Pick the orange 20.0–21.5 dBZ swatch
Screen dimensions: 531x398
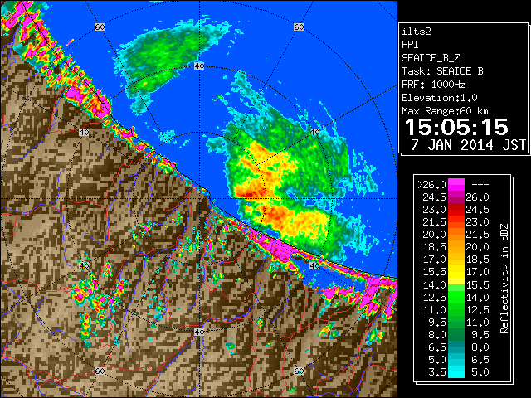tap(456, 235)
